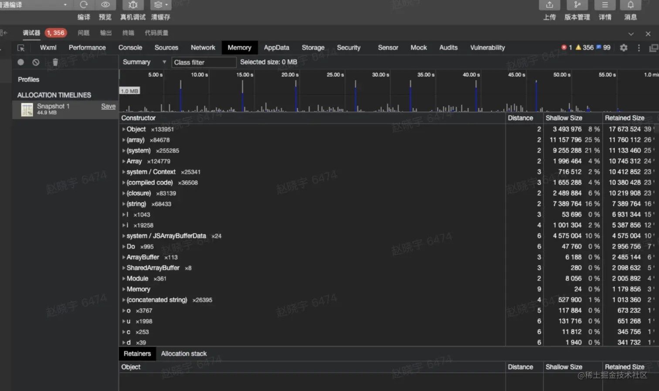Open the Audits tab
Screen dimensions: 659x391
point(448,48)
